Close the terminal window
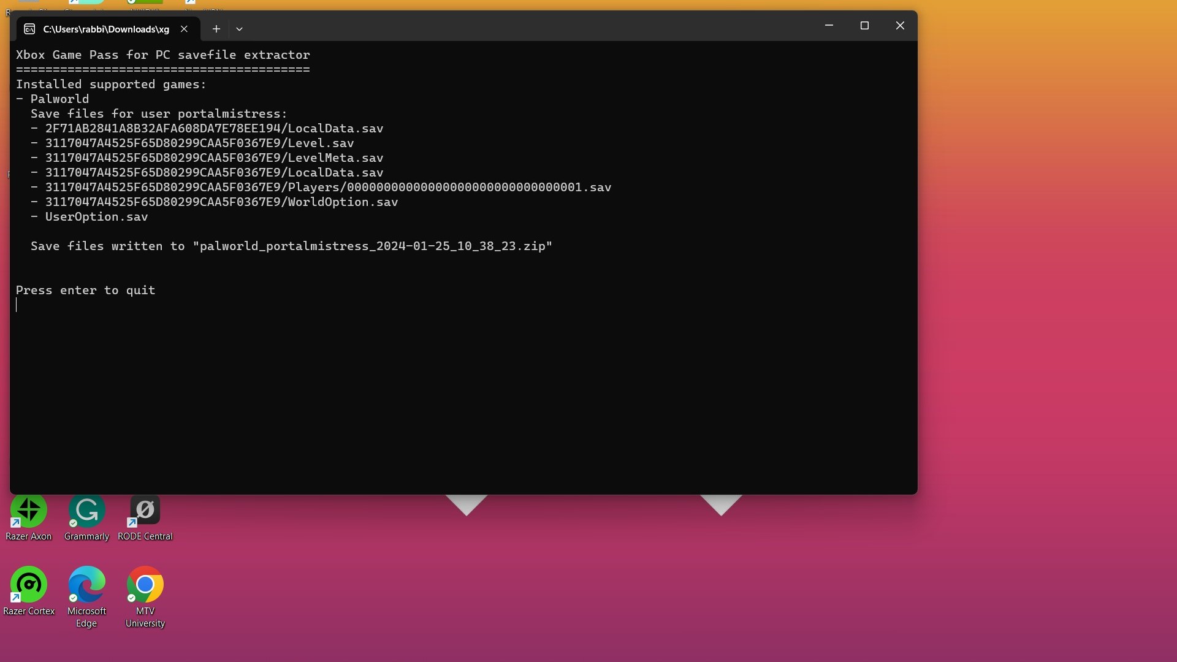 900,25
